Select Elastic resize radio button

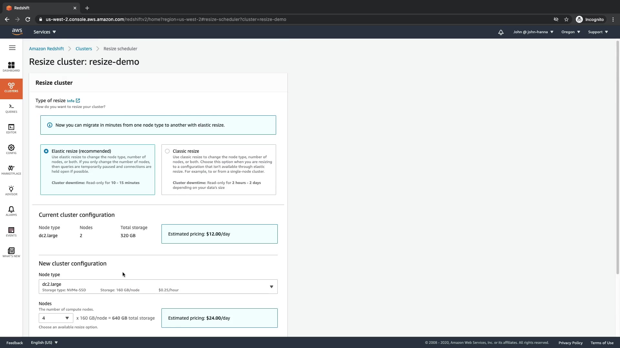point(46,151)
